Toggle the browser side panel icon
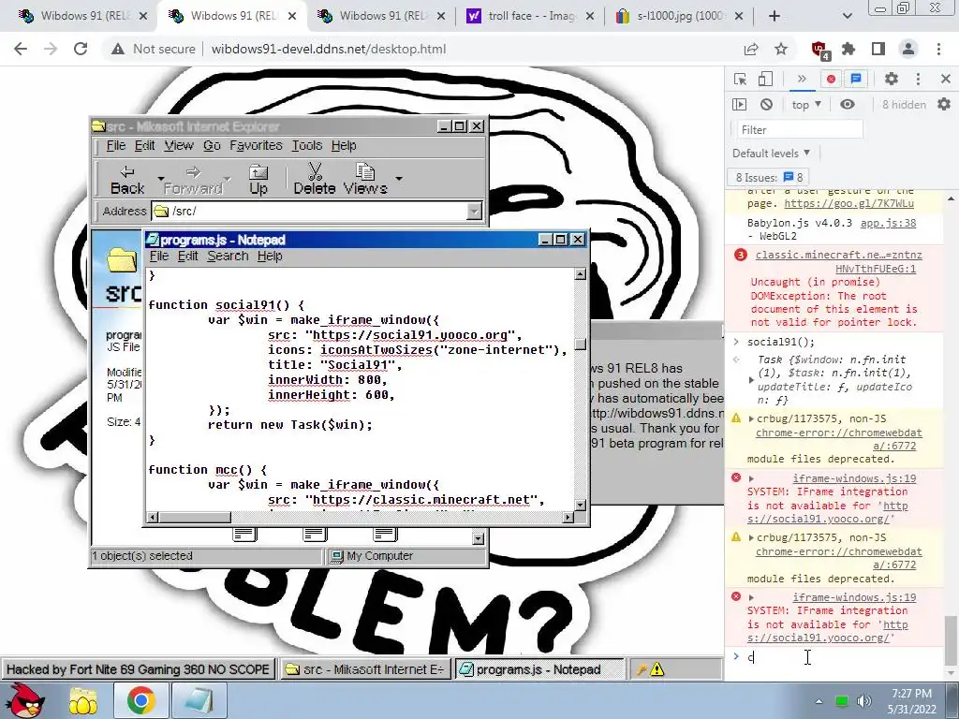 (x=878, y=49)
